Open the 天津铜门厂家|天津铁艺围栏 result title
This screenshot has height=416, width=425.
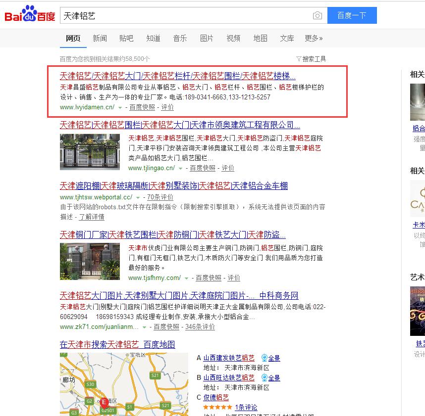[x=173, y=234]
